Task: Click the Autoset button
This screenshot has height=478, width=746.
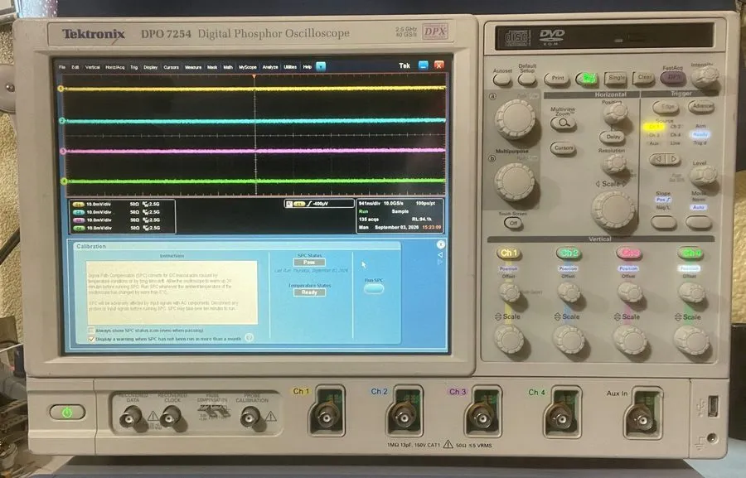Action: click(x=502, y=79)
